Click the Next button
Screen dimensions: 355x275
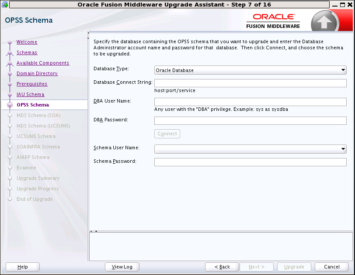257,267
